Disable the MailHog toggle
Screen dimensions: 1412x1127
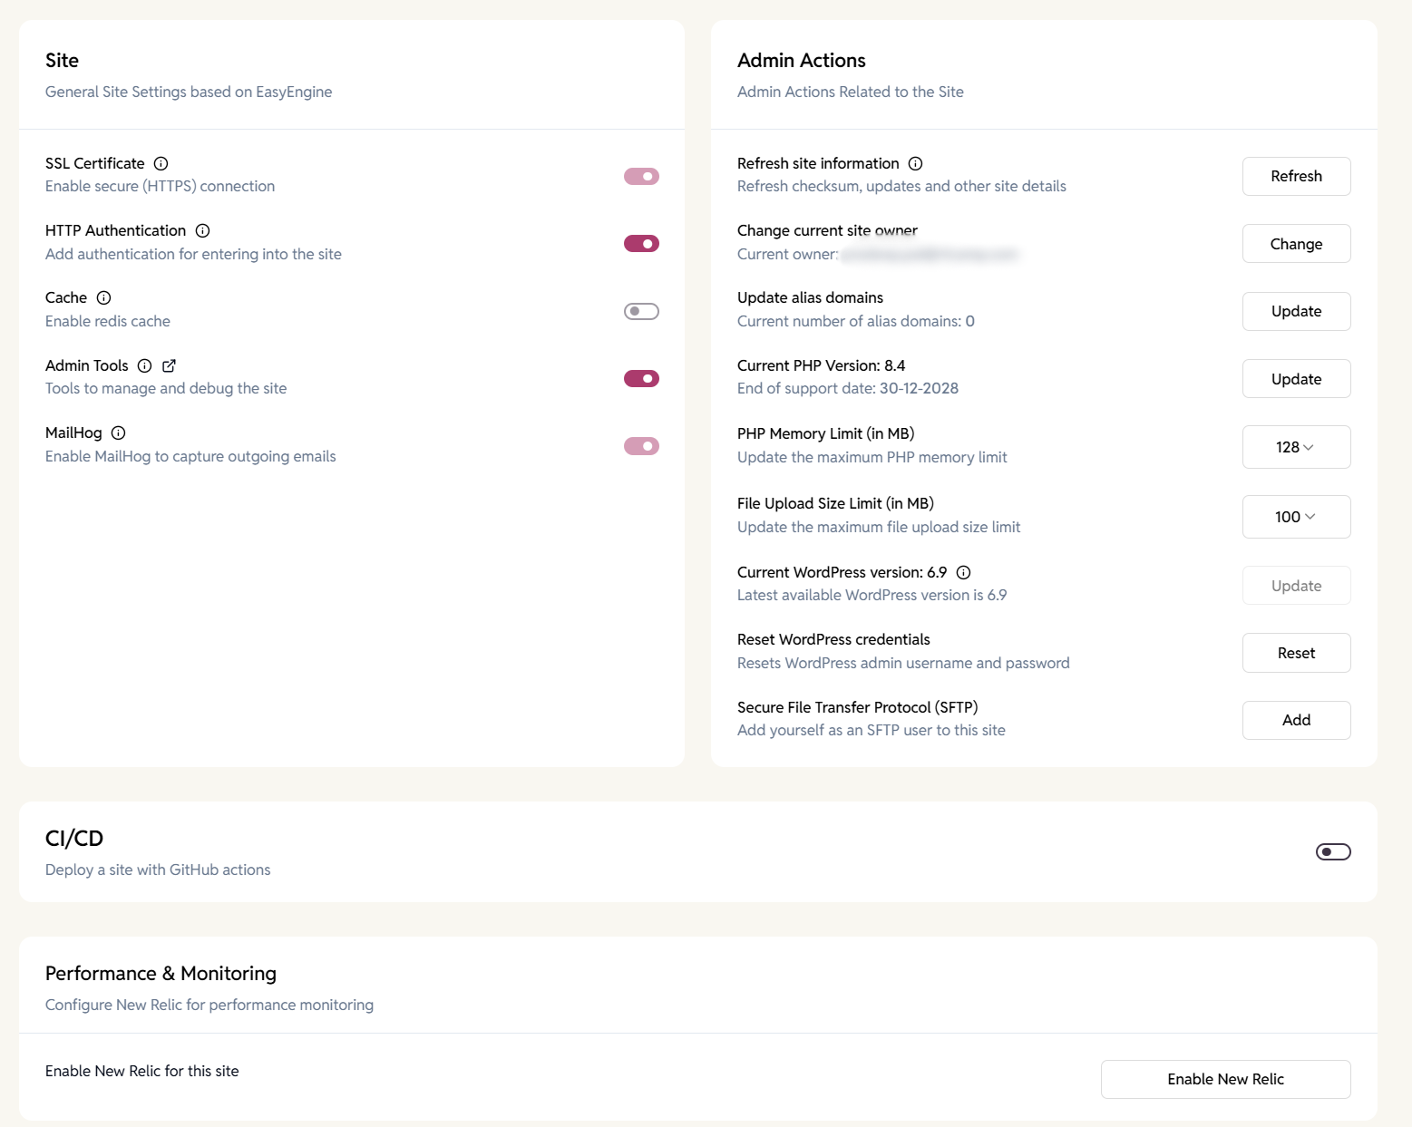coord(641,446)
